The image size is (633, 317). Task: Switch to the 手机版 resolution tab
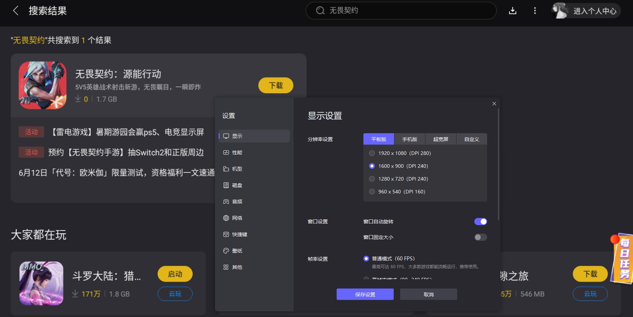coord(409,139)
